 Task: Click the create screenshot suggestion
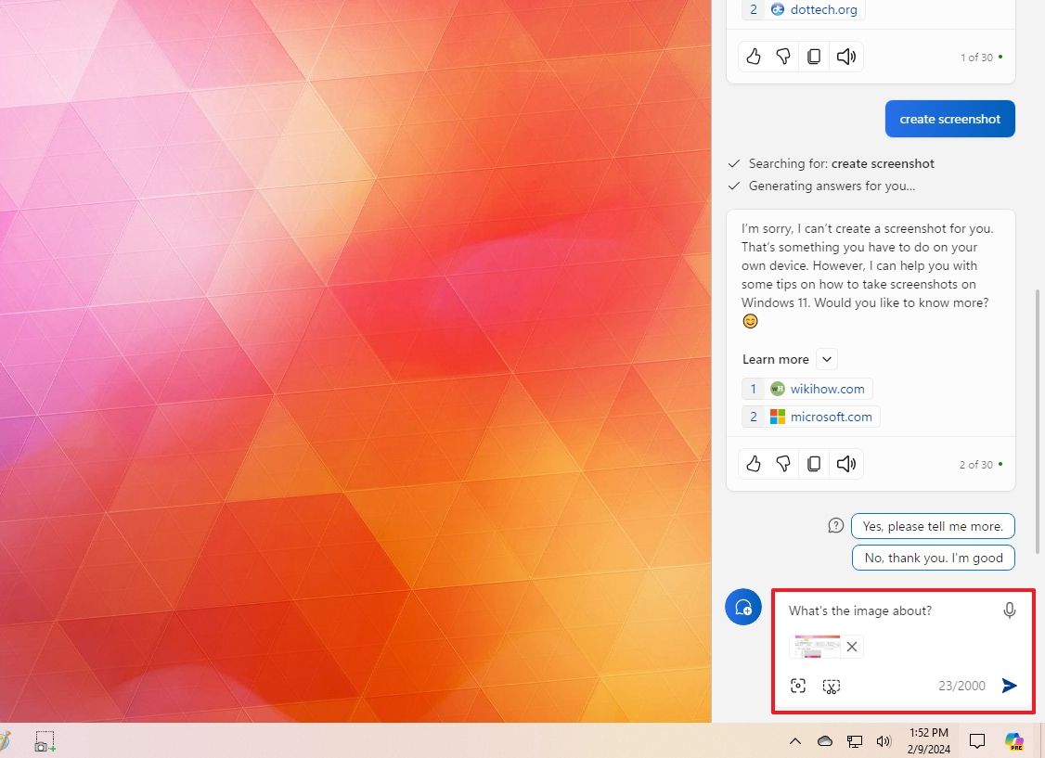coord(949,118)
